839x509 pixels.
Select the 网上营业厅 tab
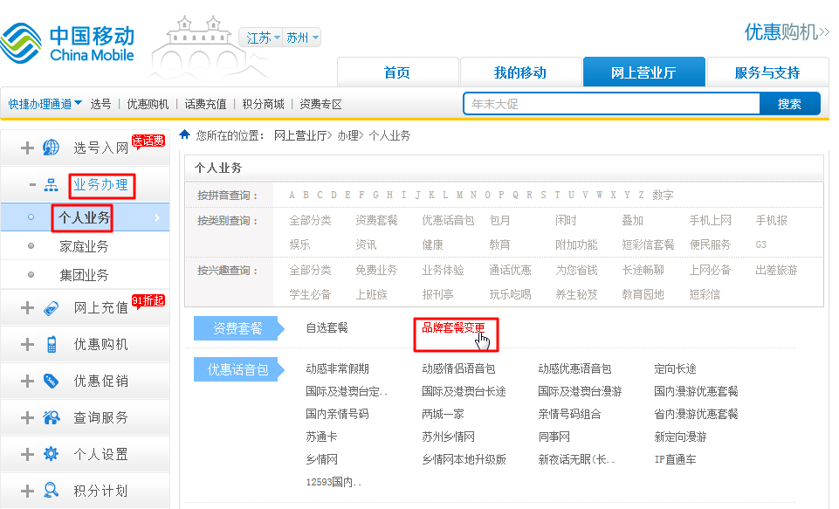[x=643, y=72]
